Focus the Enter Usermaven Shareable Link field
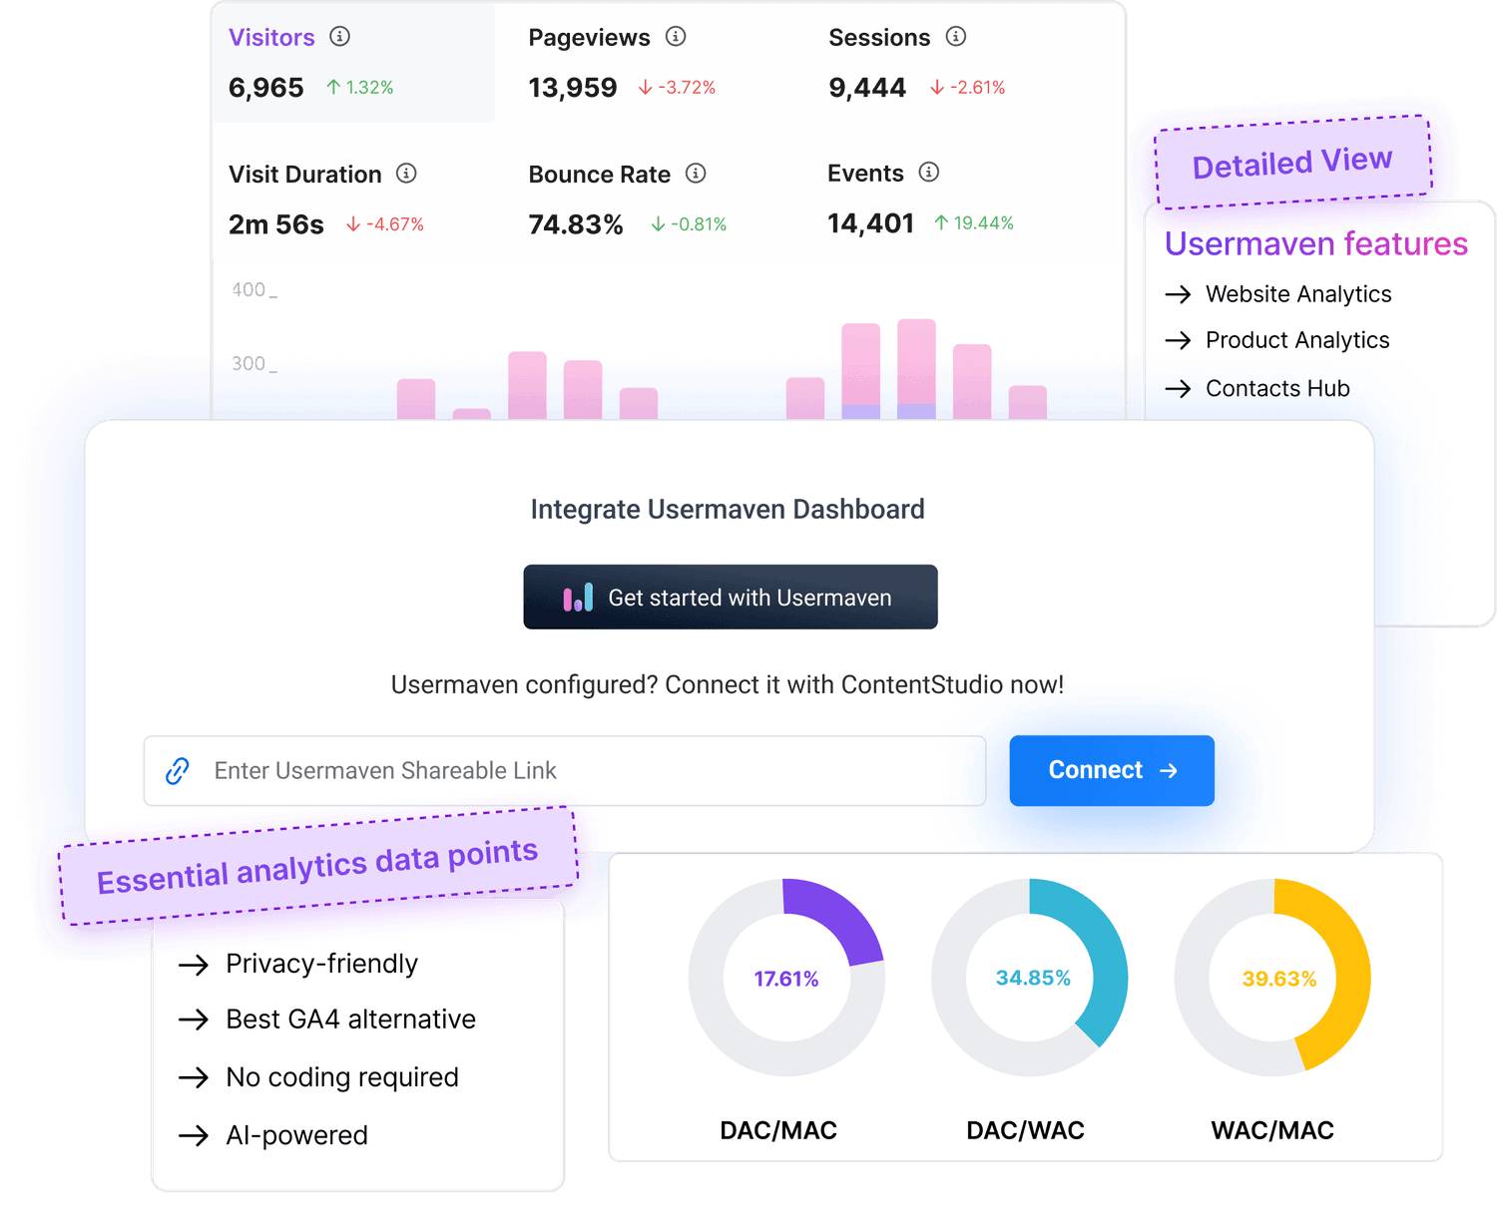 pos(565,770)
